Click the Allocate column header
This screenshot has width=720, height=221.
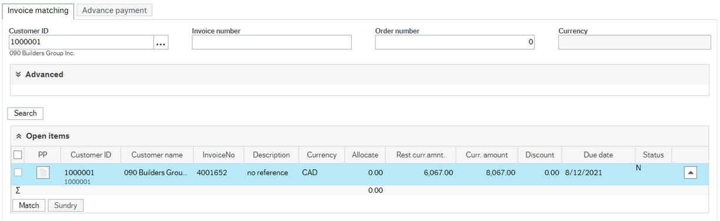click(x=365, y=155)
